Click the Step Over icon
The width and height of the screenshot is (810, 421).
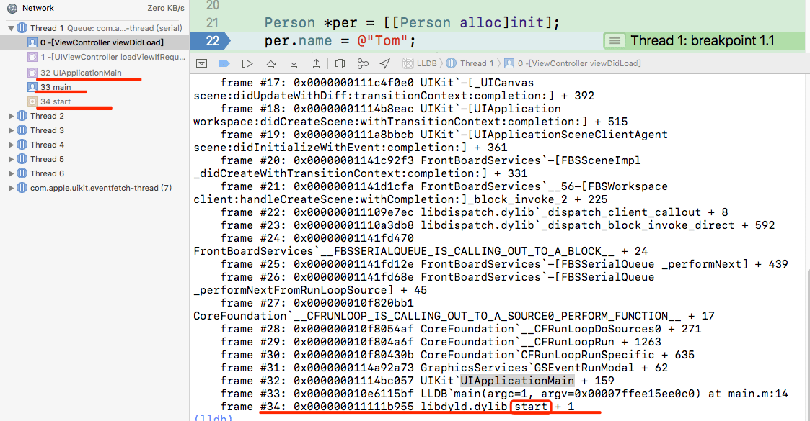(x=270, y=63)
